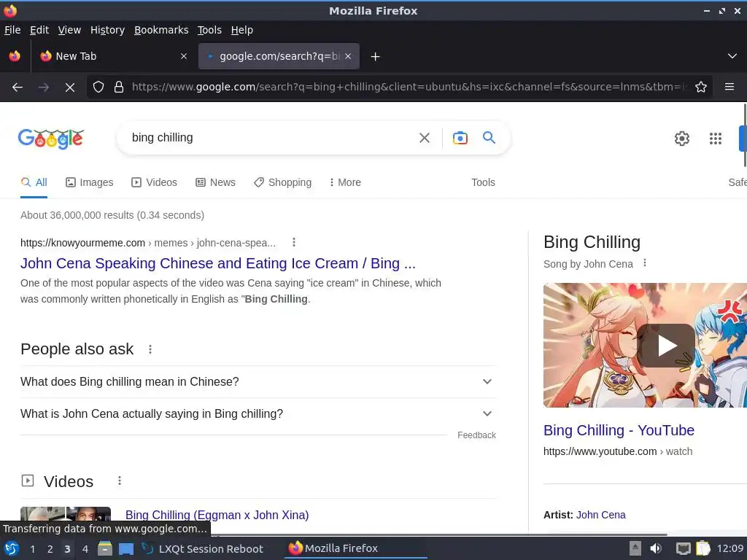Click the 12:09 taskbar clock
The height and width of the screenshot is (560, 747).
point(729,548)
